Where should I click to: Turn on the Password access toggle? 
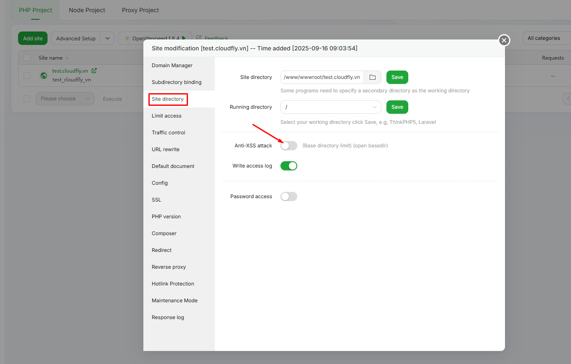[x=289, y=196]
